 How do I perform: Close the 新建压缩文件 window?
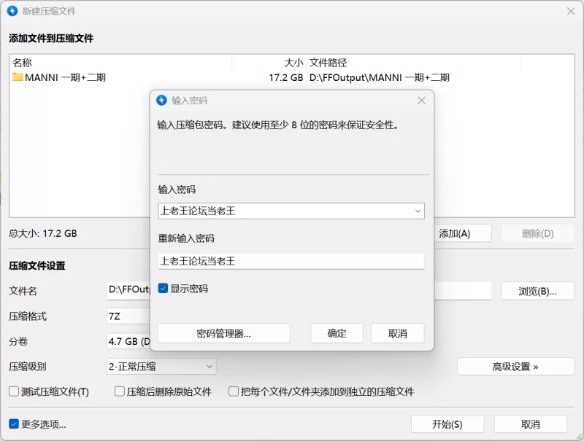[571, 11]
